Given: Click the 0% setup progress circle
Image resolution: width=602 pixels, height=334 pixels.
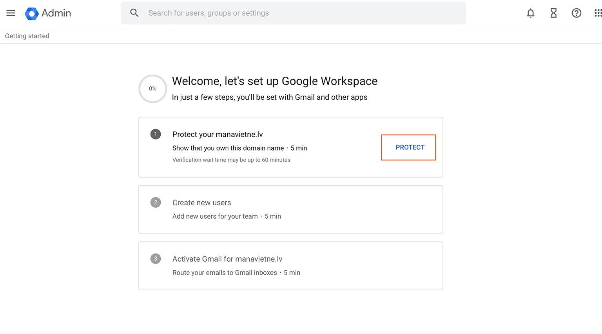Looking at the screenshot, I should 153,89.
